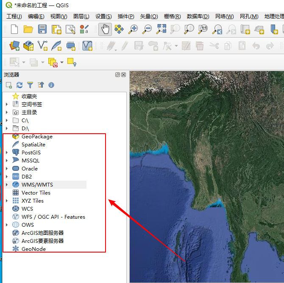This screenshot has height=283, width=284.
Task: Expand the C:\ drive node
Action: tap(7, 121)
